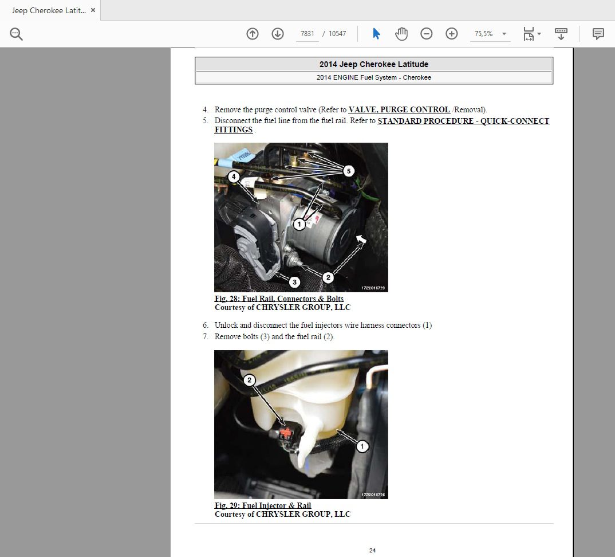Click the fit page width icon
The width and height of the screenshot is (615, 557).
point(529,34)
